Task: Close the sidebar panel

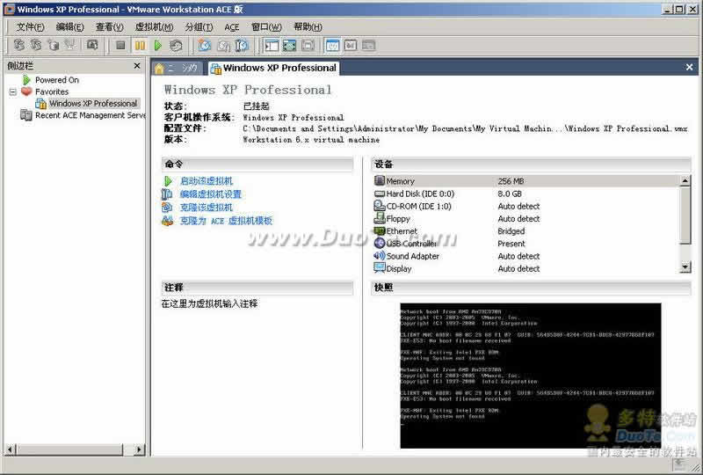Action: point(137,66)
